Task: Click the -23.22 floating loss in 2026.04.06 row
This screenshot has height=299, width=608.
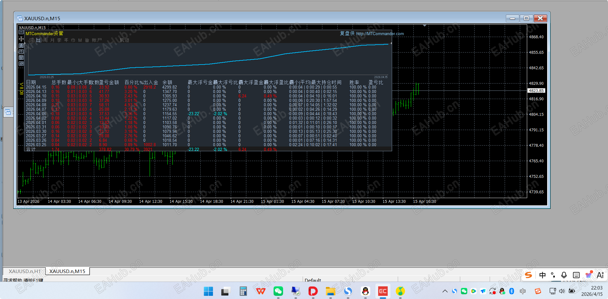Action: (x=193, y=114)
